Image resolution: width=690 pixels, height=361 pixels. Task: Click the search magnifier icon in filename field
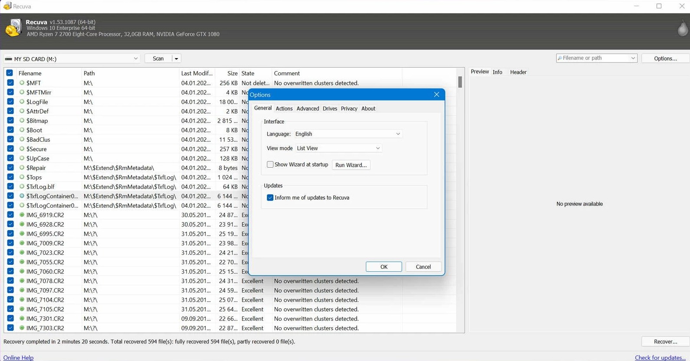pos(560,58)
